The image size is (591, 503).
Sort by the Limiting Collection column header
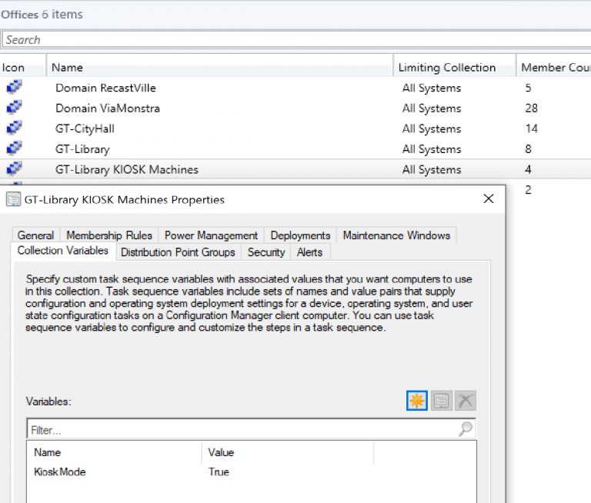447,68
